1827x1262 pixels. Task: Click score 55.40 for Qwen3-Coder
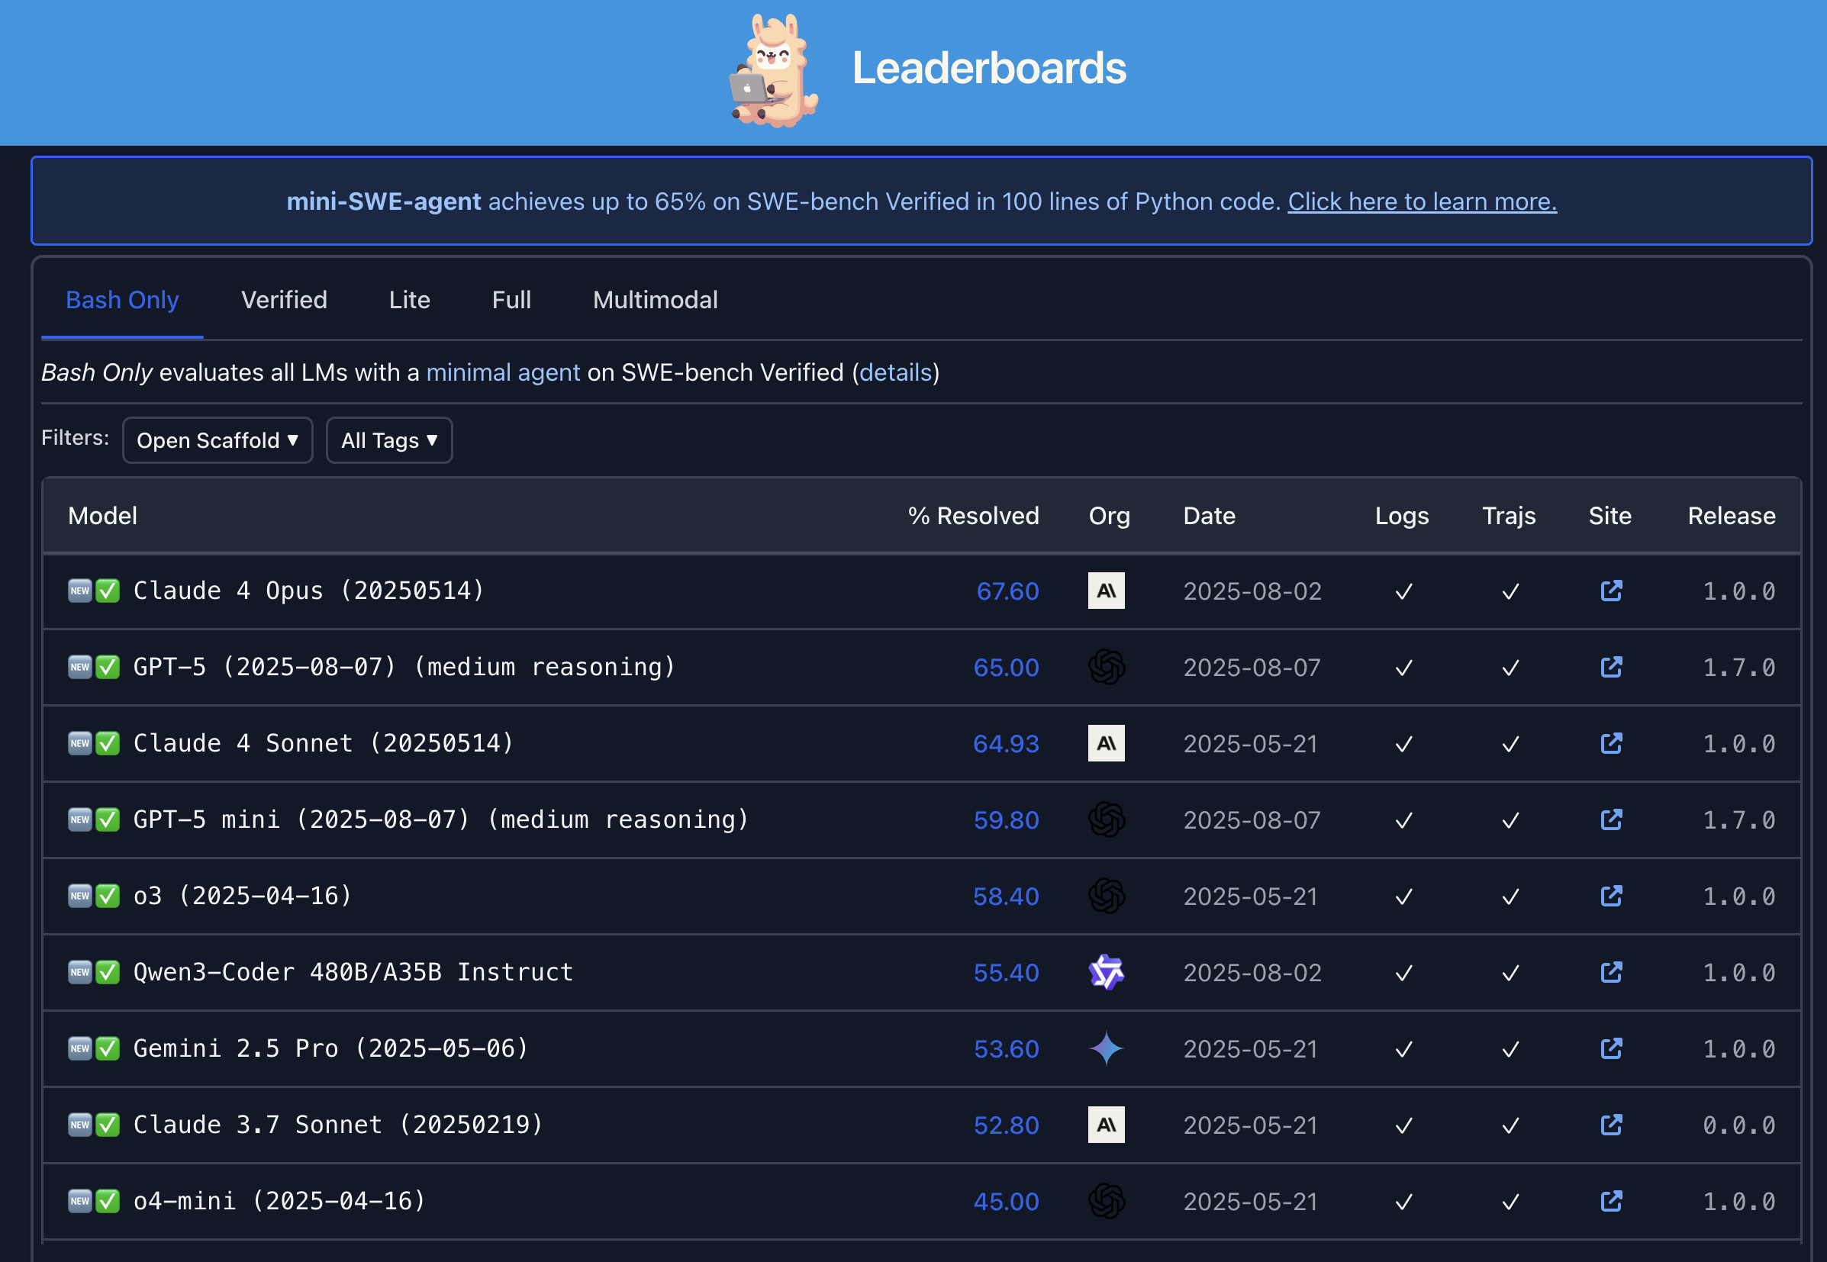pyautogui.click(x=1006, y=974)
